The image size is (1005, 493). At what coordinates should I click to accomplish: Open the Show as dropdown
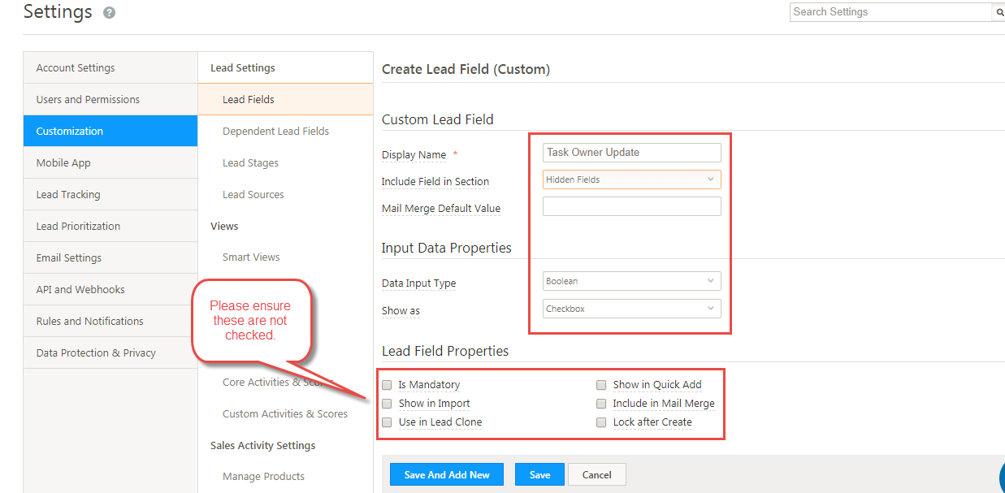pyautogui.click(x=631, y=309)
